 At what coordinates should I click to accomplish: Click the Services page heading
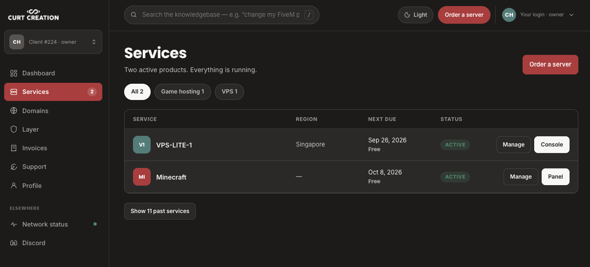pos(155,53)
